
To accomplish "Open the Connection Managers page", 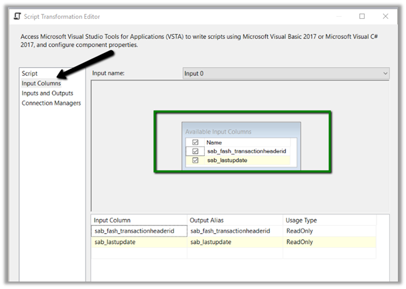I will click(51, 103).
